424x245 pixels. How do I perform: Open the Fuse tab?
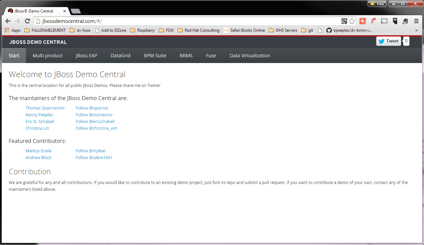211,56
